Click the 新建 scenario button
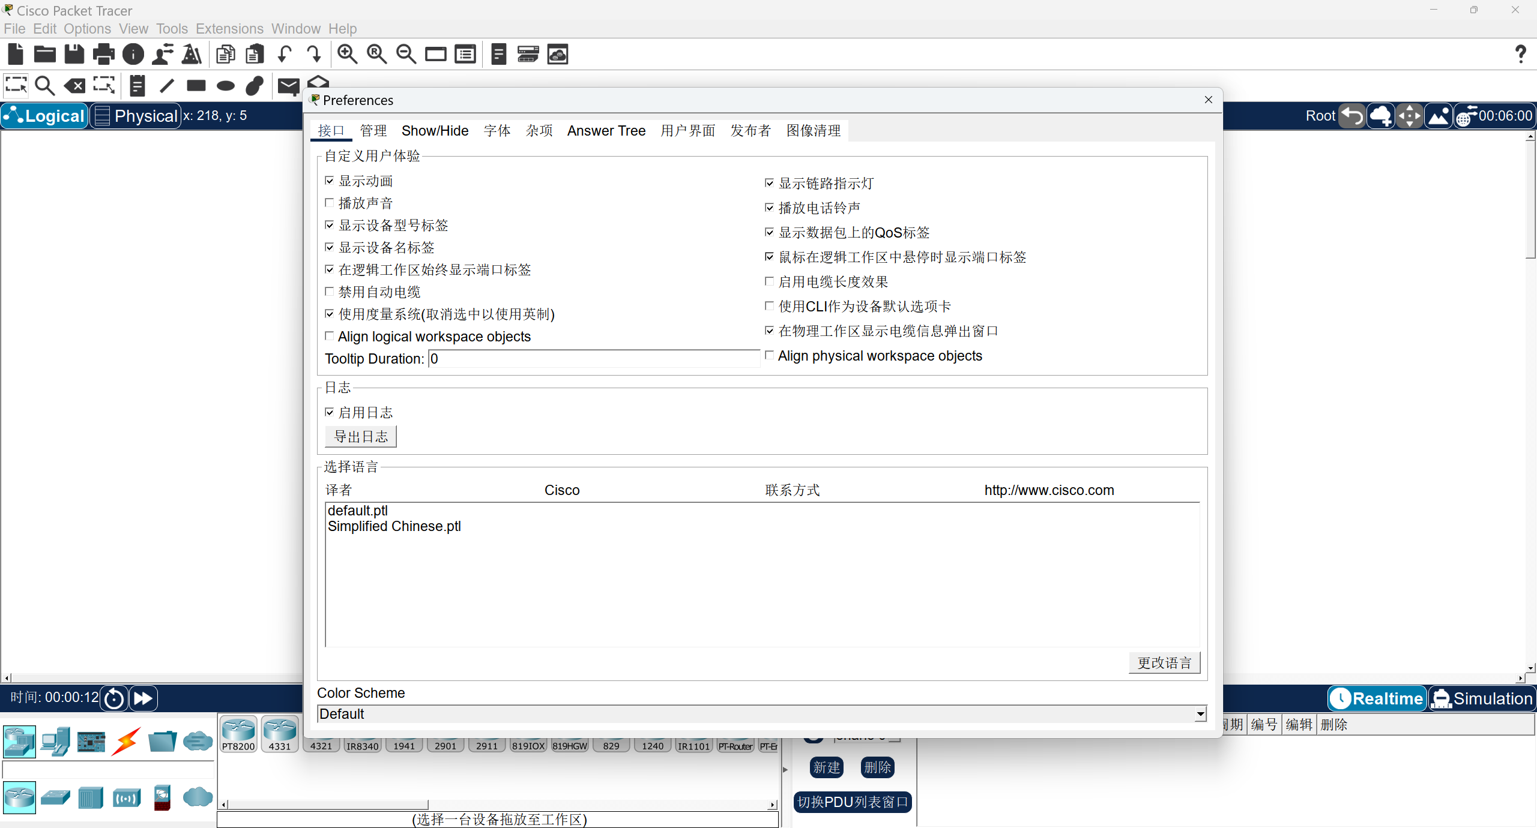The image size is (1537, 828). click(x=827, y=767)
